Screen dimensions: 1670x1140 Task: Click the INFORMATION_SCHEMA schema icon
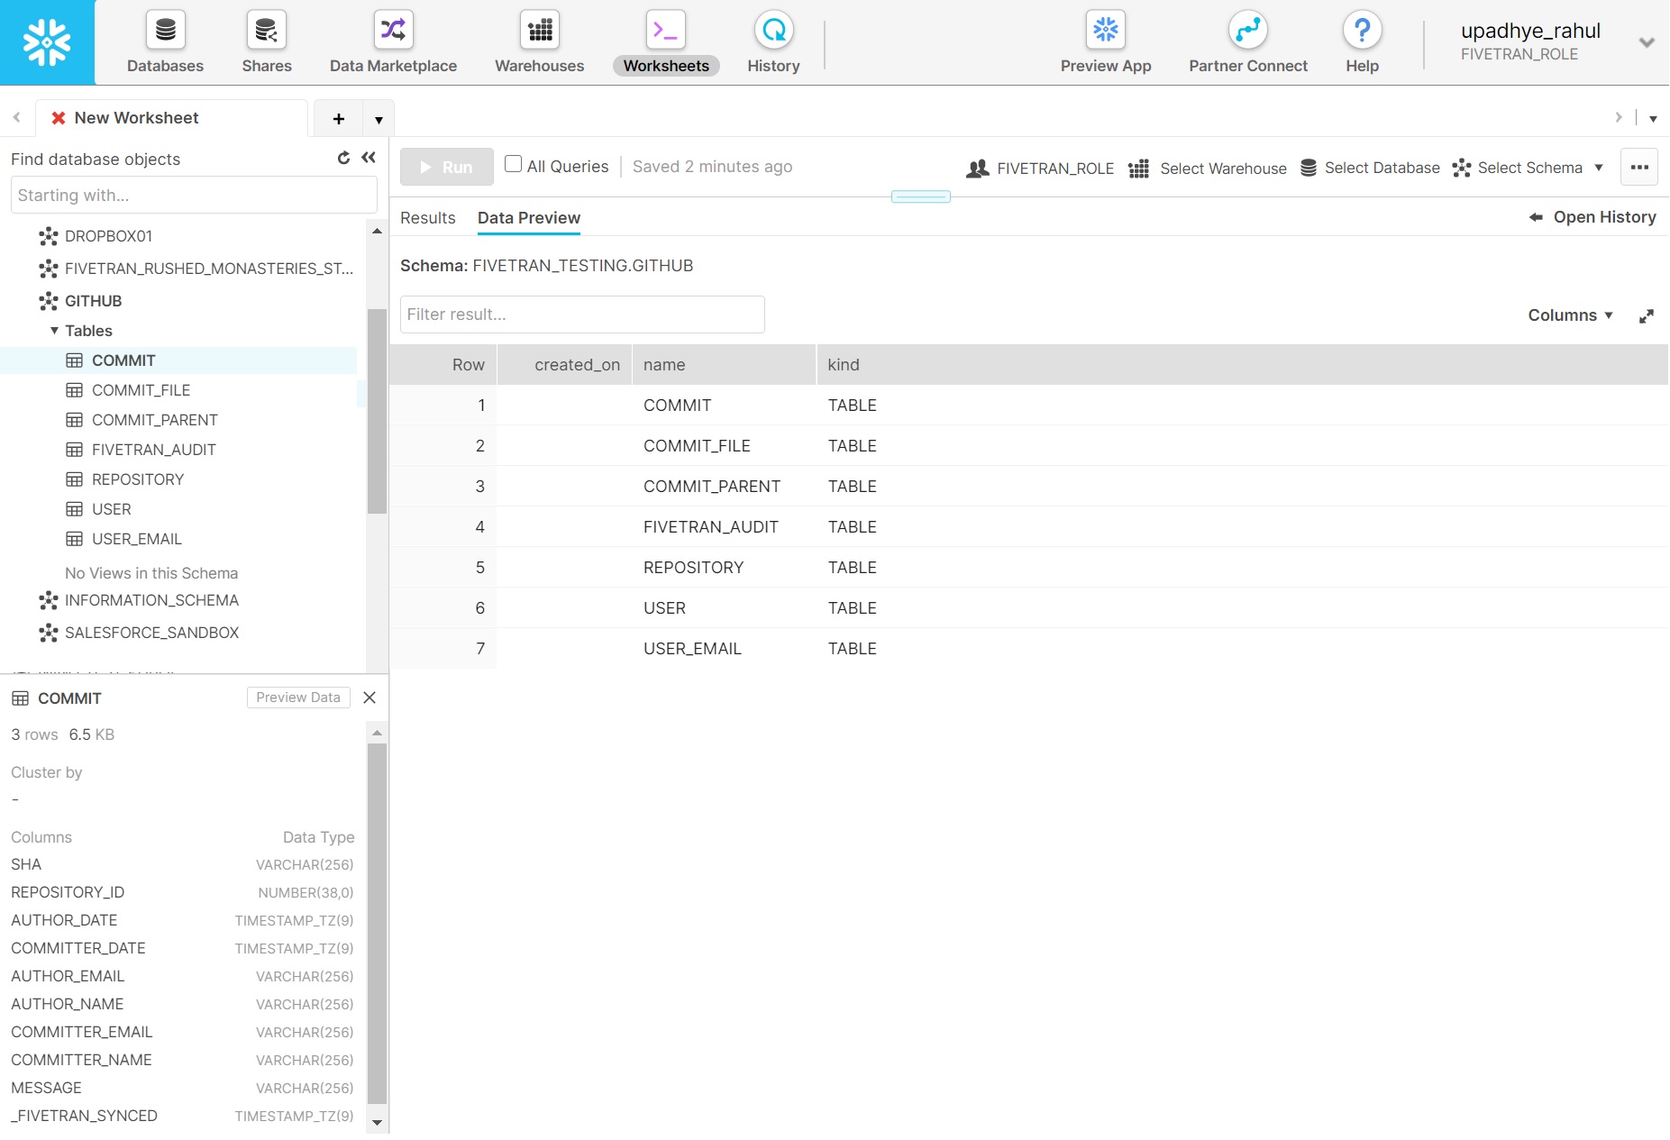click(49, 600)
